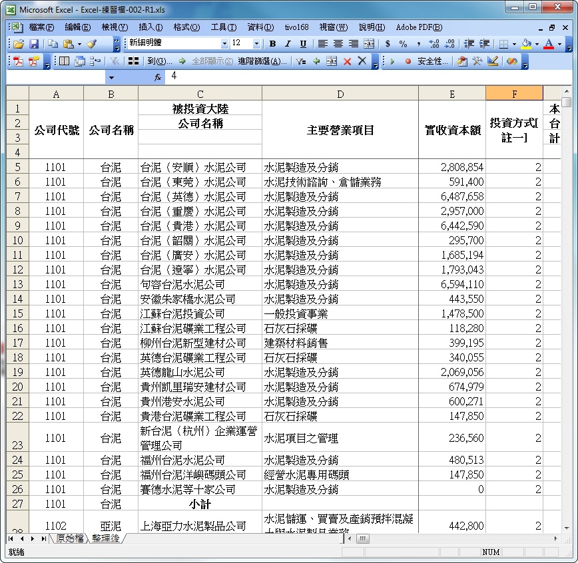Copy selection using the Copy icon
This screenshot has height=563, width=578.
tap(53, 44)
